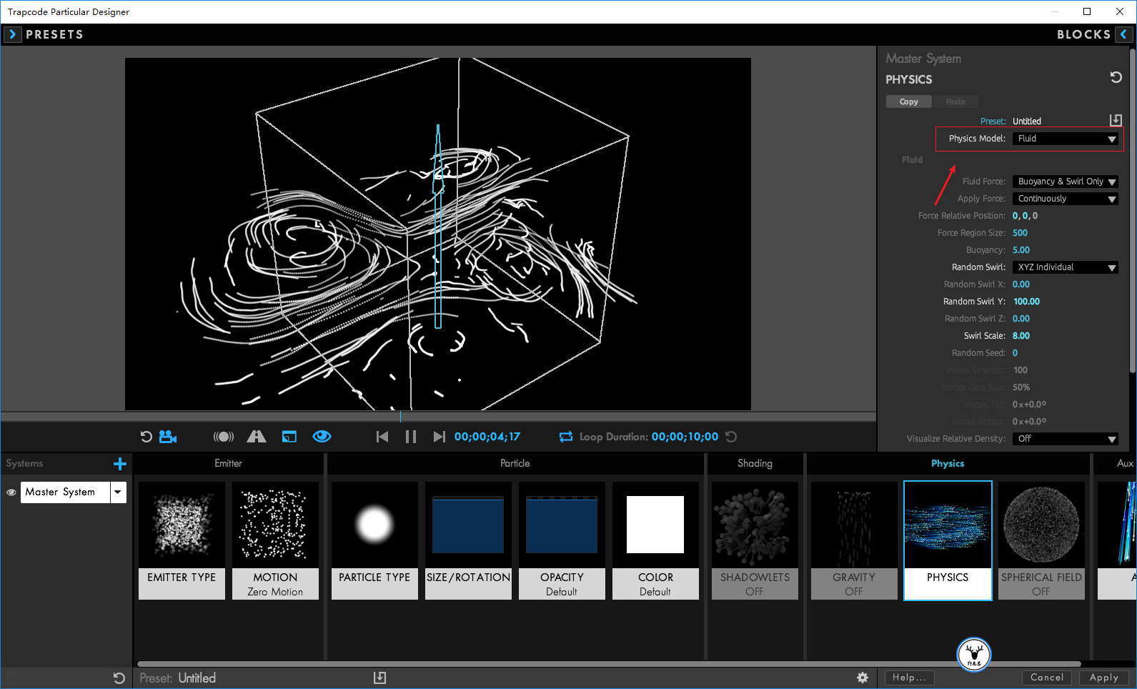1137x689 pixels.
Task: Click the frame view icon
Action: pyautogui.click(x=289, y=437)
